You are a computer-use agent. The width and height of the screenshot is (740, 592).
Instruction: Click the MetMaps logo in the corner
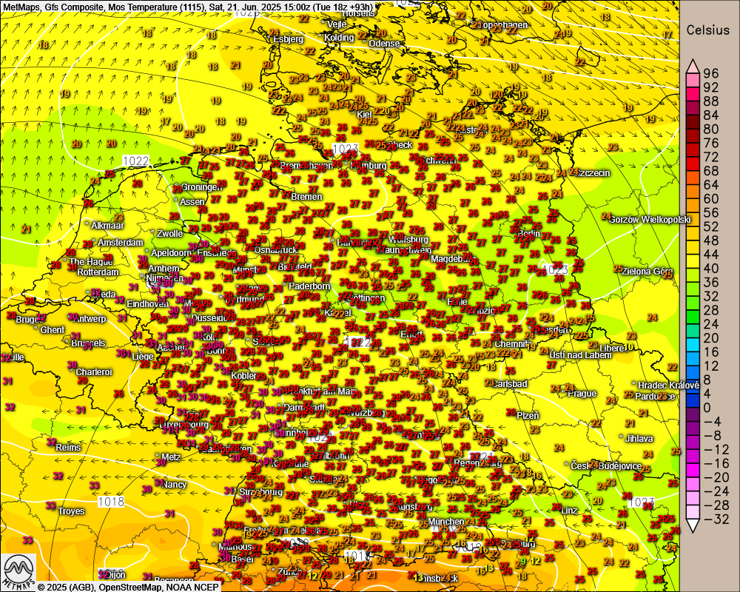click(x=18, y=571)
